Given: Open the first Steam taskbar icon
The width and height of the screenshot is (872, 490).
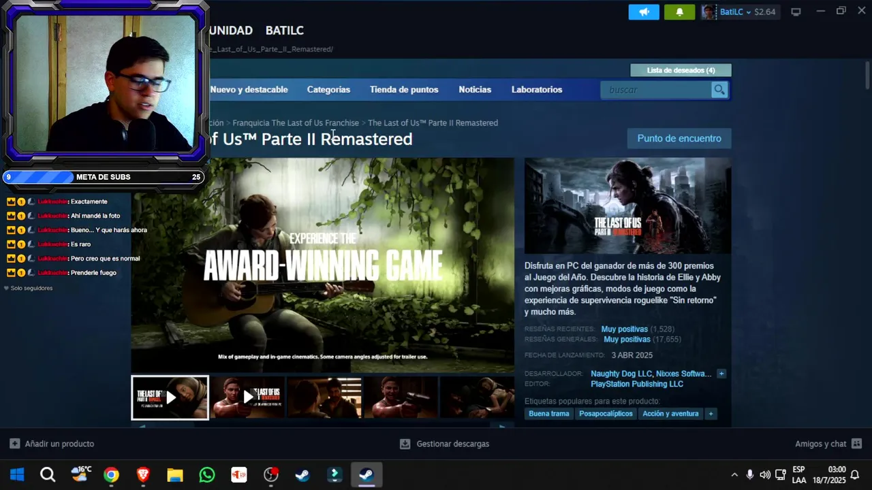Looking at the screenshot, I should click(302, 474).
